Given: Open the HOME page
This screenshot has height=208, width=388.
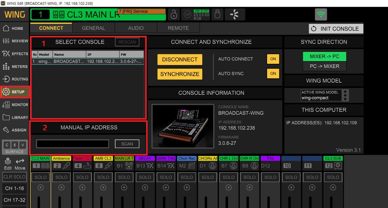Looking at the screenshot, I should (15, 28).
